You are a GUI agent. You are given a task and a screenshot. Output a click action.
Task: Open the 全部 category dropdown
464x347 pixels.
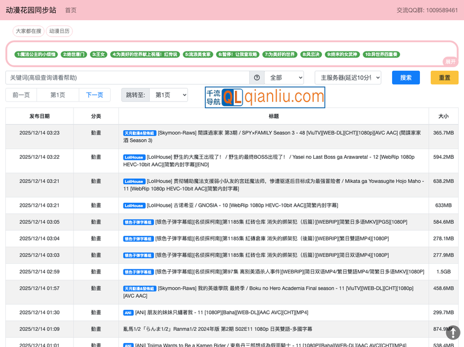click(x=284, y=78)
